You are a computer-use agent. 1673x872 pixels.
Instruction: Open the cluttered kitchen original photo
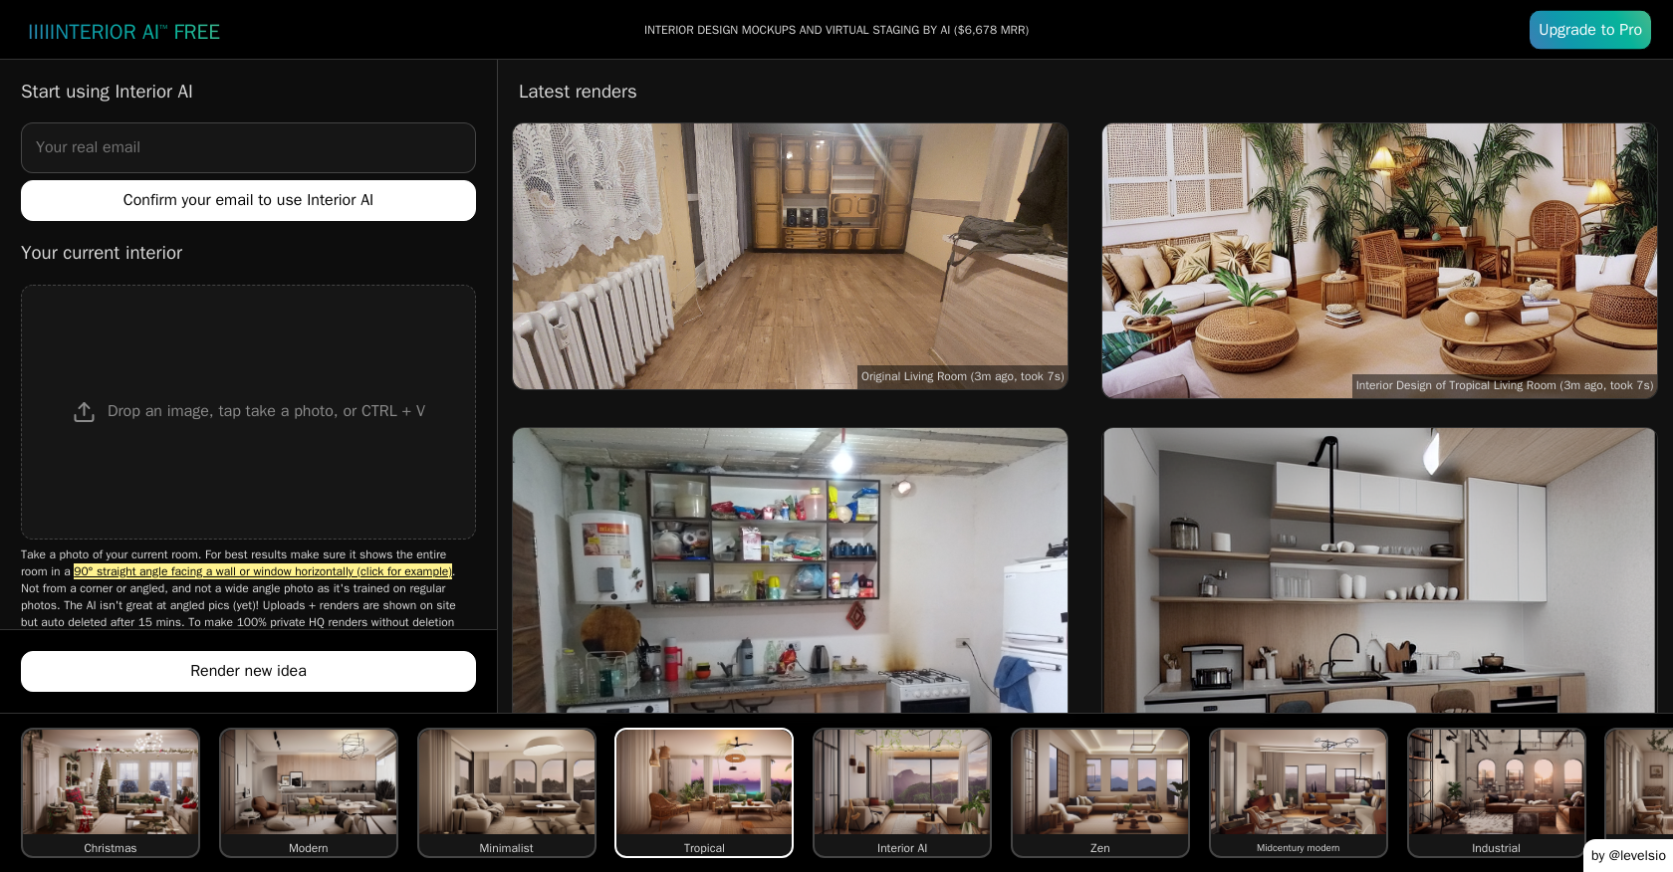coord(790,569)
